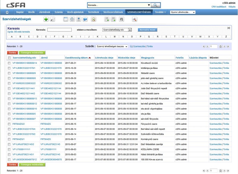Screen dimensions: 238x174
Task: Jump to last page in the Szűrők bar
Action: (228, 47)
